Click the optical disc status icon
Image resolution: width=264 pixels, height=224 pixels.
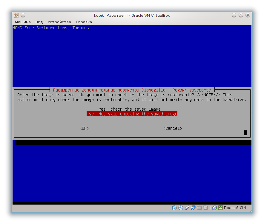point(181,208)
